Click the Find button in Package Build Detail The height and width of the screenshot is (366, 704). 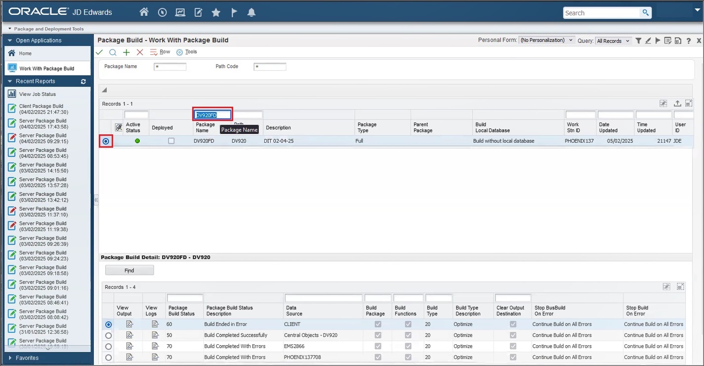click(129, 270)
